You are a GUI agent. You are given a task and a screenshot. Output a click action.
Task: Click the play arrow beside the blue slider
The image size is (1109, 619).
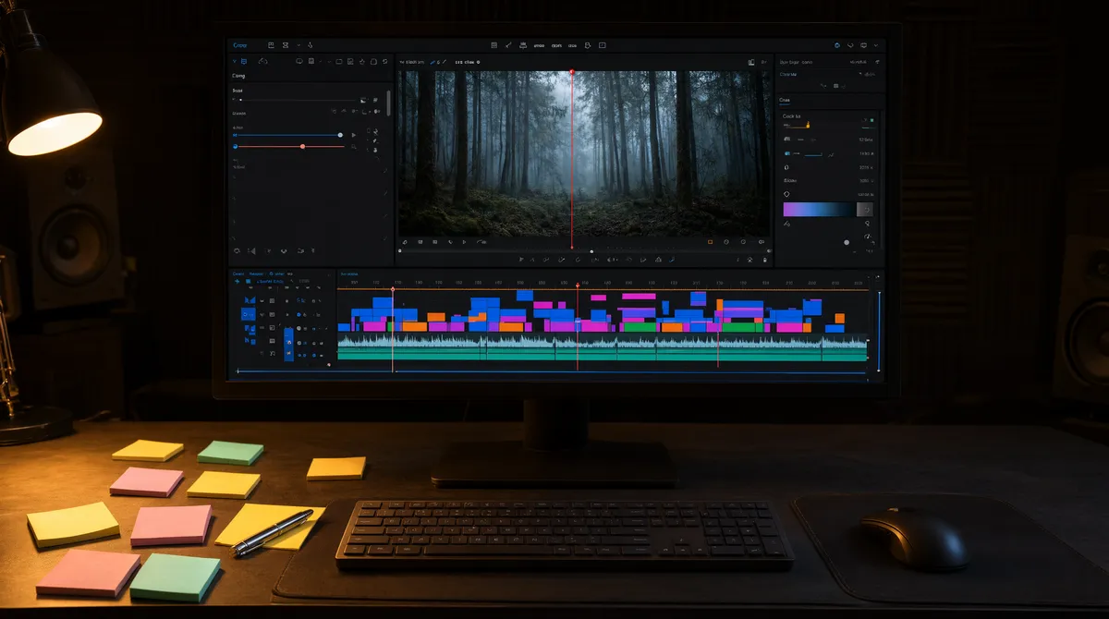click(354, 135)
